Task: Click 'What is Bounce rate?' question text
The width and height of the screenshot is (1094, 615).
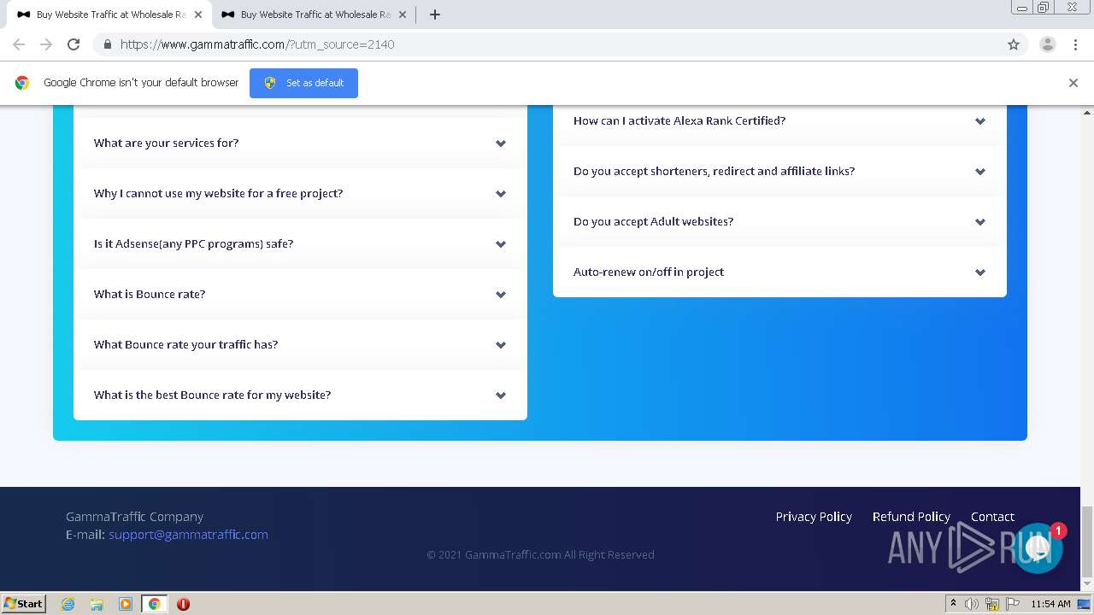Action: [150, 295]
